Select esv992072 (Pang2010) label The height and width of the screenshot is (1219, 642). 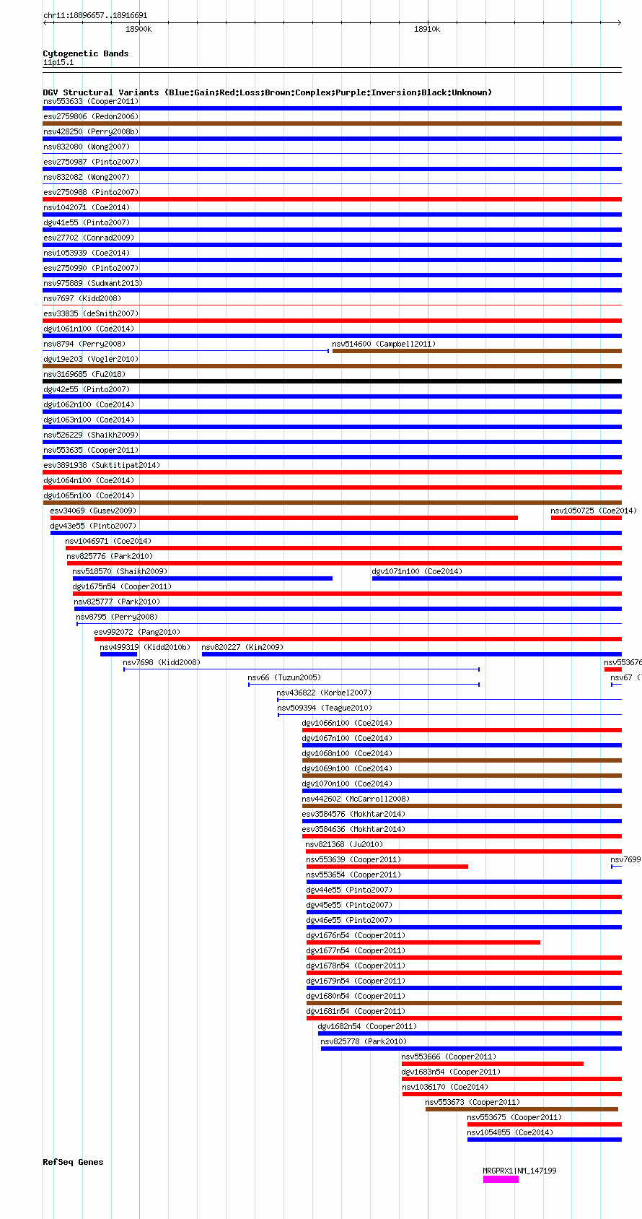pyautogui.click(x=137, y=632)
